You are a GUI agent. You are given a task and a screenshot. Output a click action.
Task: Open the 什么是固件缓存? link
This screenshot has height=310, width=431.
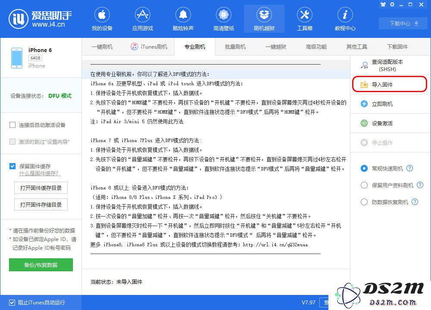click(40, 174)
